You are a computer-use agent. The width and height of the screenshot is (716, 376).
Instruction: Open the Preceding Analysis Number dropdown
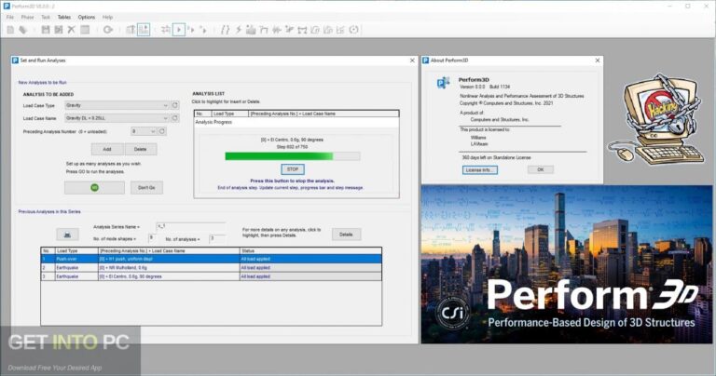144,131
